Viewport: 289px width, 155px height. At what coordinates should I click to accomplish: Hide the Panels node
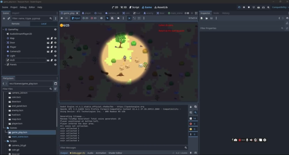[55, 65]
